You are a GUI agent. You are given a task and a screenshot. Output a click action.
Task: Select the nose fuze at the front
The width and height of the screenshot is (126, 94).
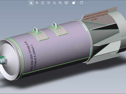pos(3,61)
